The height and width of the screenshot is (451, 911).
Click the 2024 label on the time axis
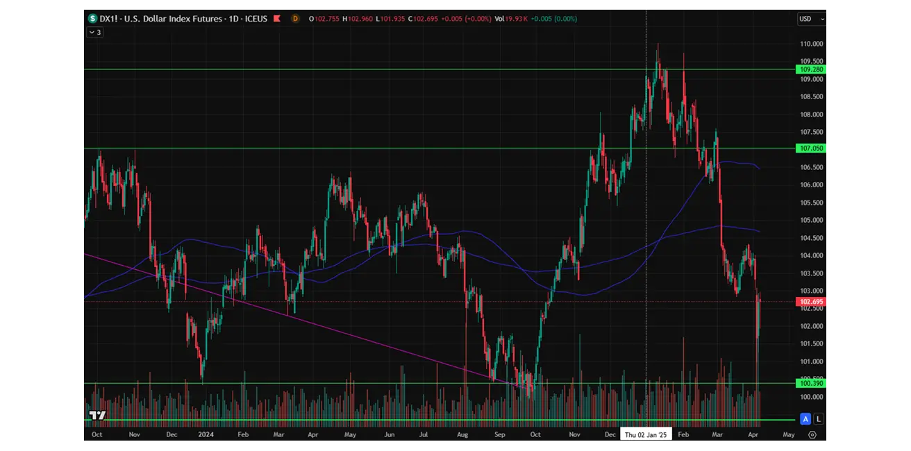tap(206, 435)
